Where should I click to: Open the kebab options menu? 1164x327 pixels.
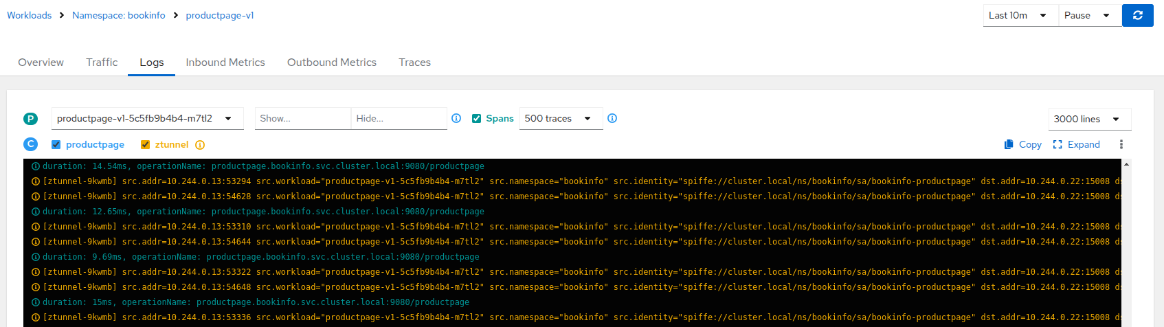click(x=1121, y=144)
